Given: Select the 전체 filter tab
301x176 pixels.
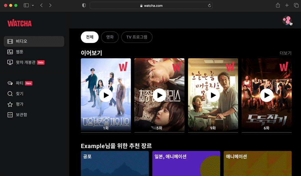Looking at the screenshot, I should click(x=90, y=37).
